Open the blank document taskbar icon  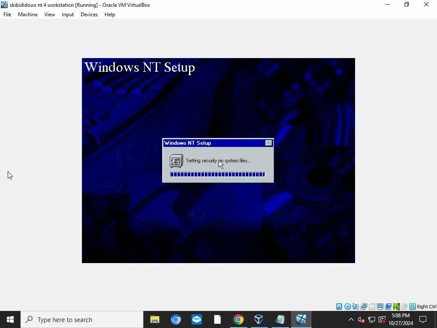[217, 319]
